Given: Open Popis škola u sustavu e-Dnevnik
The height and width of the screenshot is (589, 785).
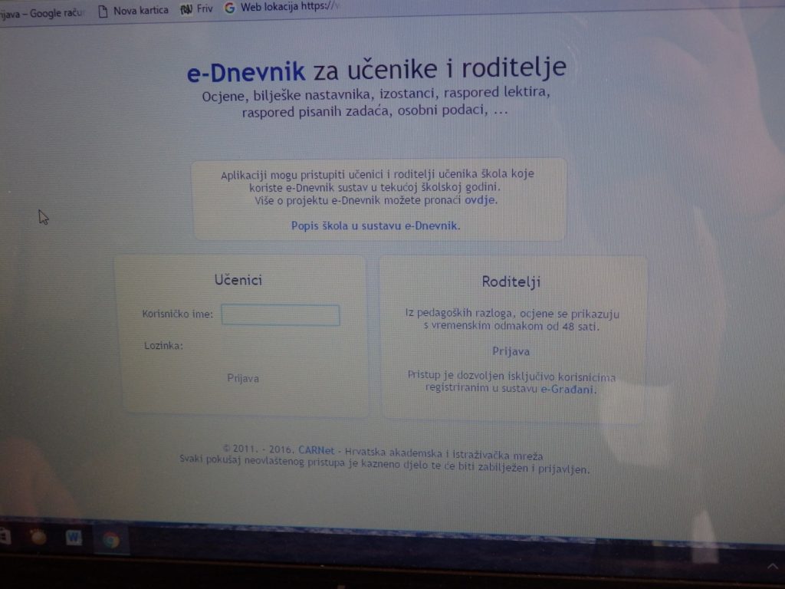Looking at the screenshot, I should (x=374, y=226).
